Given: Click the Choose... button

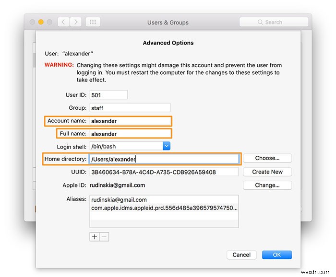Looking at the screenshot, I should pos(267,158).
